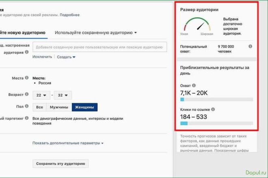Click 9 700 000 человек reach value
Screen dimensions: 268x178
pyautogui.click(x=226, y=49)
